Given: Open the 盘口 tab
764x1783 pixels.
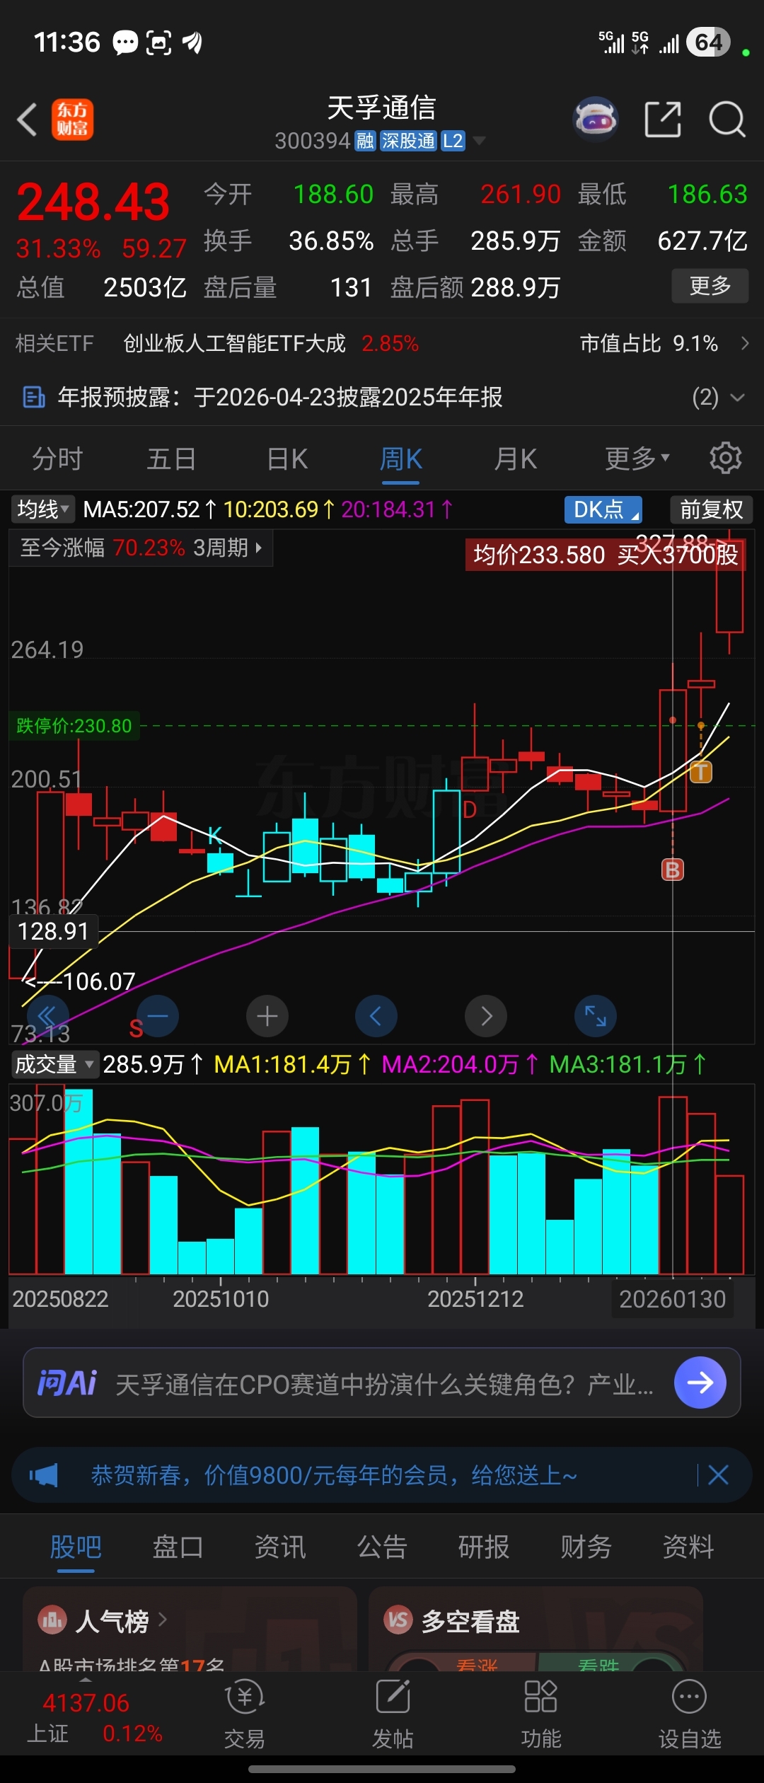Looking at the screenshot, I should (178, 1547).
